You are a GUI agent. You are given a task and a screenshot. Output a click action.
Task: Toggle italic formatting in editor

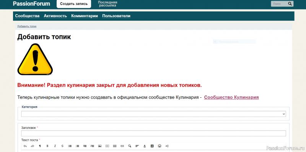point(55,146)
